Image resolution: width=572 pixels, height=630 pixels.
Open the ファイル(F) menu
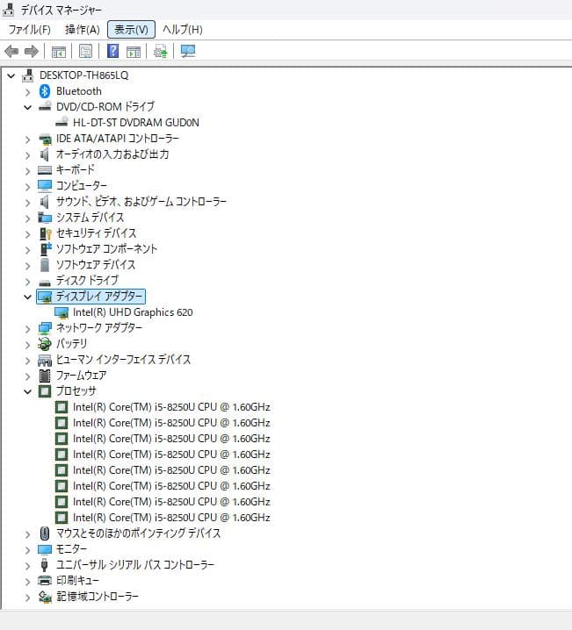point(29,29)
